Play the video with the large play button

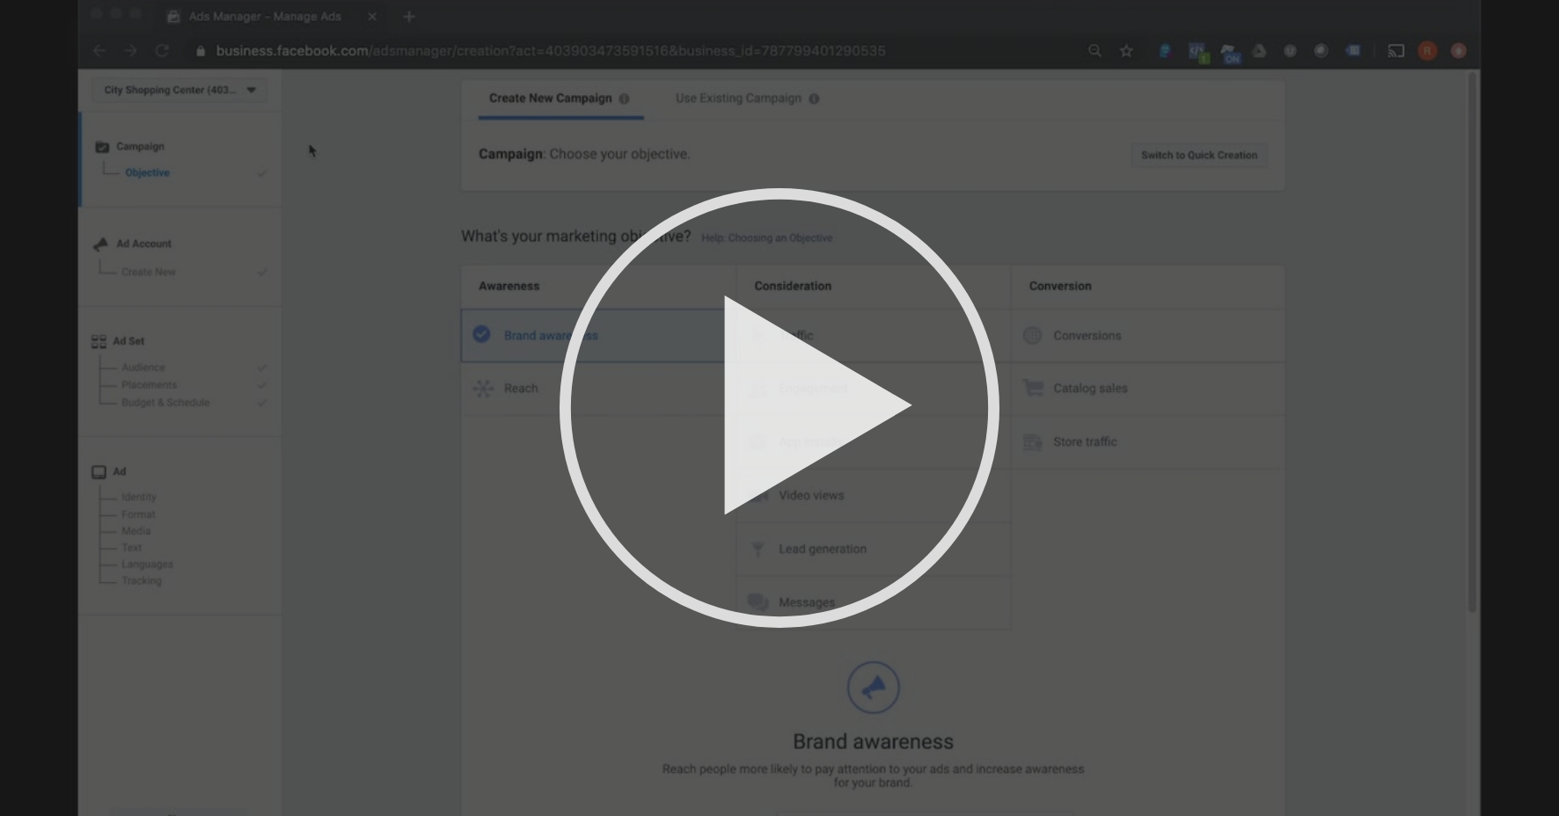pos(779,407)
